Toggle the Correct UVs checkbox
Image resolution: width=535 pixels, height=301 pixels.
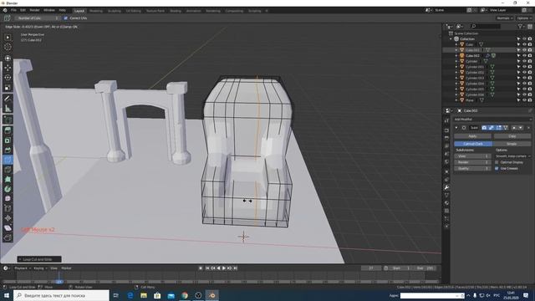pyautogui.click(x=66, y=18)
